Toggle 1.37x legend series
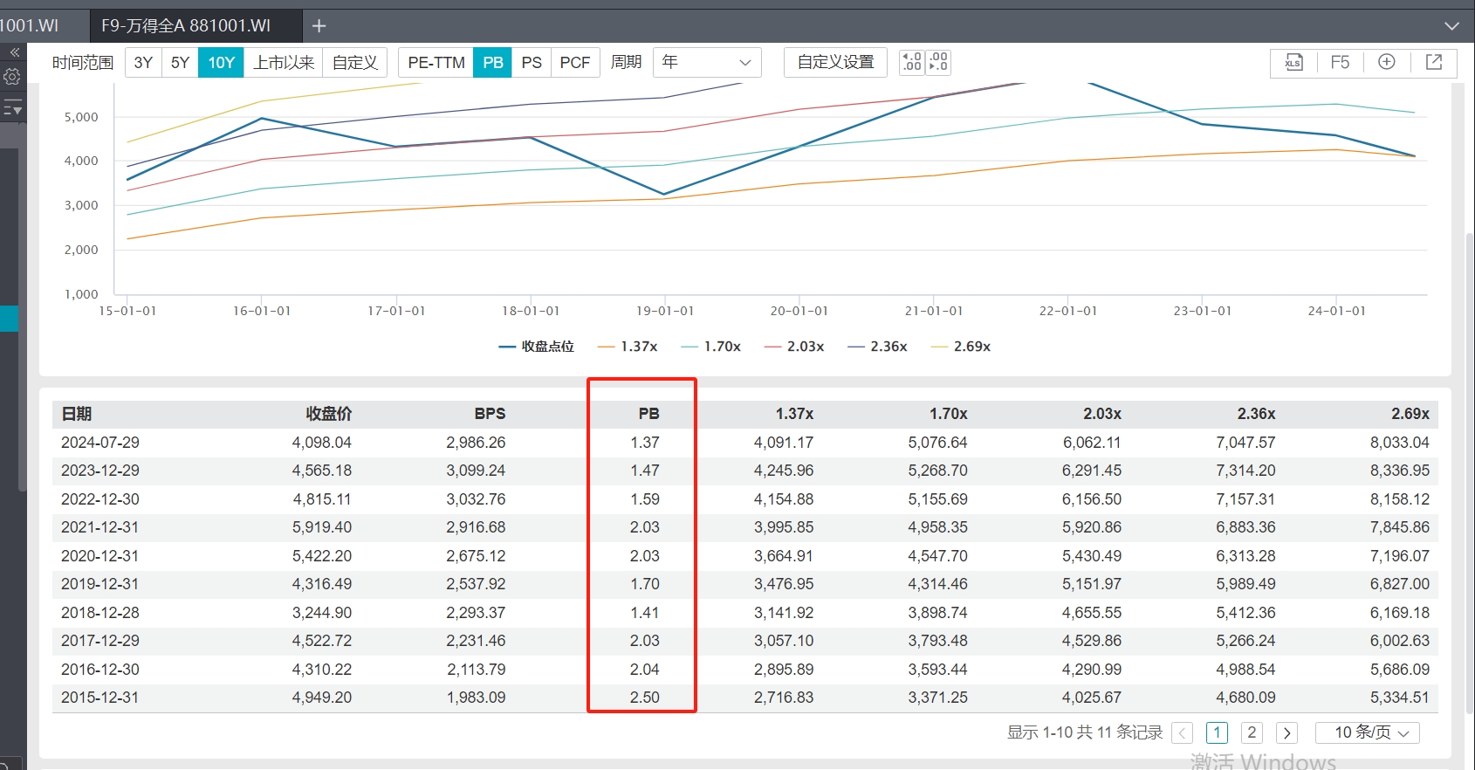Screen dimensions: 1475x770 click(x=628, y=347)
